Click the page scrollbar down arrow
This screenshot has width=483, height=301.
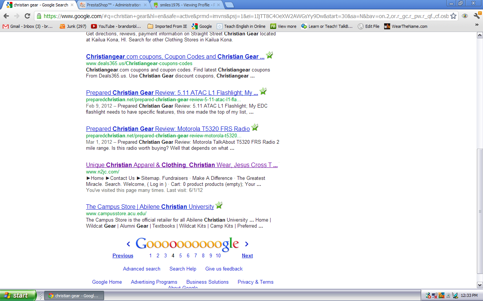point(480,285)
